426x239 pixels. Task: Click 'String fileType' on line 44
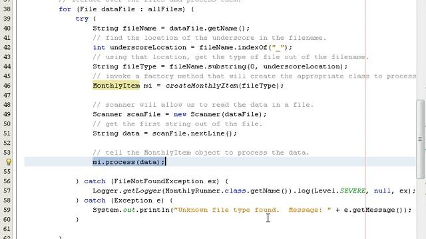point(124,66)
